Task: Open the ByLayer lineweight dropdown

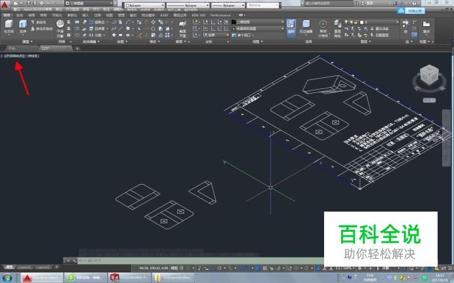Action: (x=228, y=5)
